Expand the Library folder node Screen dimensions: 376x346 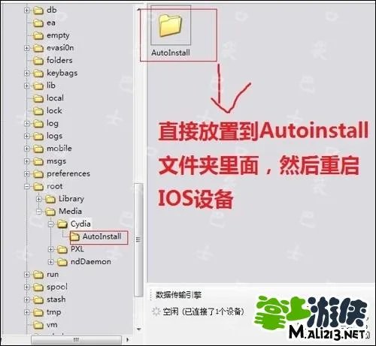39,199
